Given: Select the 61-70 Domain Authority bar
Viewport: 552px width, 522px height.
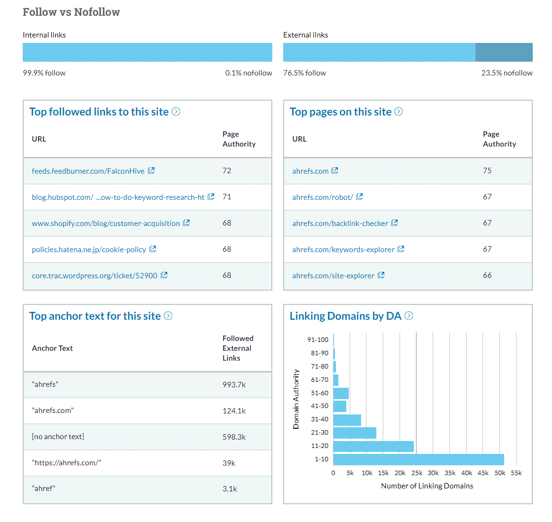Looking at the screenshot, I should 336,380.
